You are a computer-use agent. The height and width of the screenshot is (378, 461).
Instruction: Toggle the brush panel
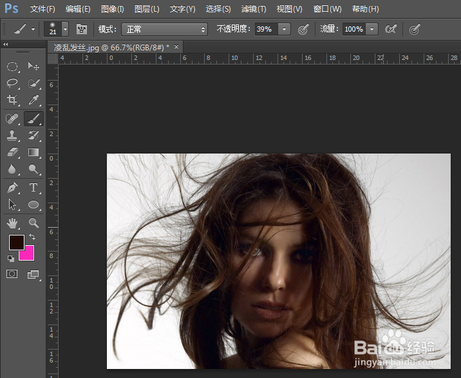point(82,29)
